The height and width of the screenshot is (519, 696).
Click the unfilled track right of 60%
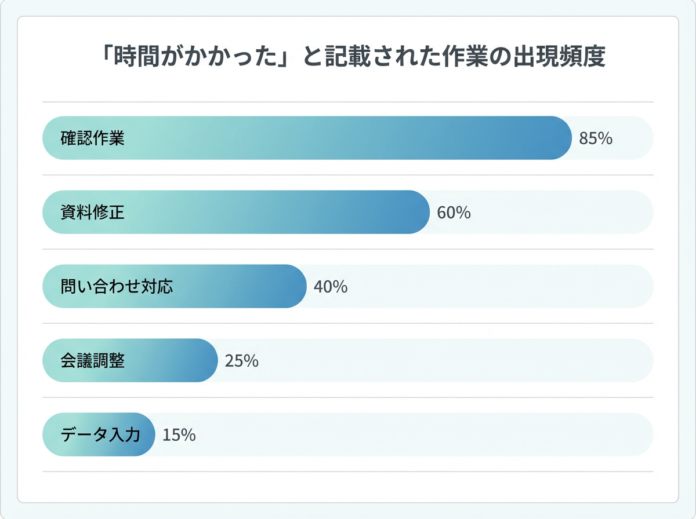pos(557,213)
